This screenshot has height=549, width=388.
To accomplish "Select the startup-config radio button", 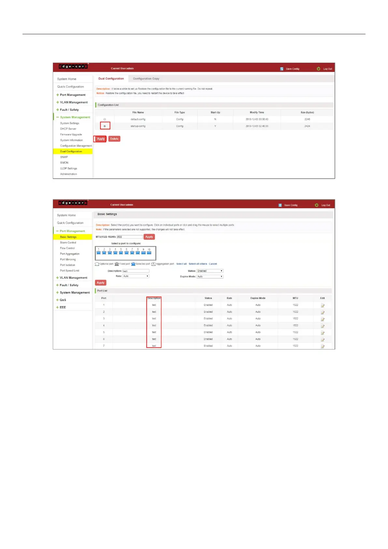I will click(x=105, y=126).
